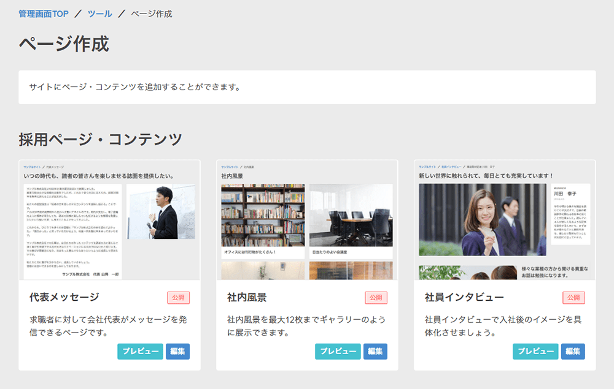Click the 公開 badge on 代表メッセージ
Image resolution: width=614 pixels, height=389 pixels.
[178, 298]
